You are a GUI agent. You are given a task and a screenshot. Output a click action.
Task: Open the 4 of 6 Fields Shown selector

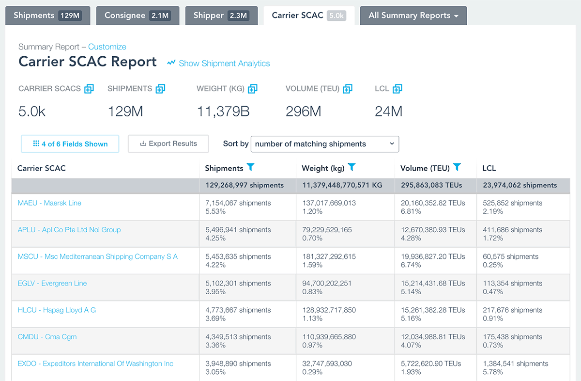[x=70, y=143]
